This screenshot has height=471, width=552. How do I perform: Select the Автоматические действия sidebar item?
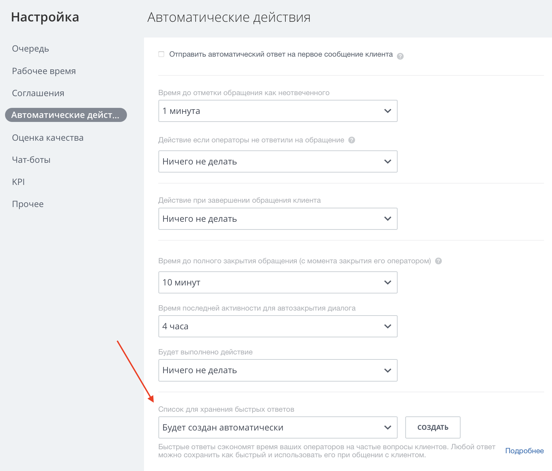point(66,115)
